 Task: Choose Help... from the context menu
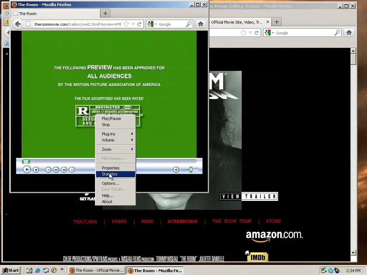coord(116,196)
